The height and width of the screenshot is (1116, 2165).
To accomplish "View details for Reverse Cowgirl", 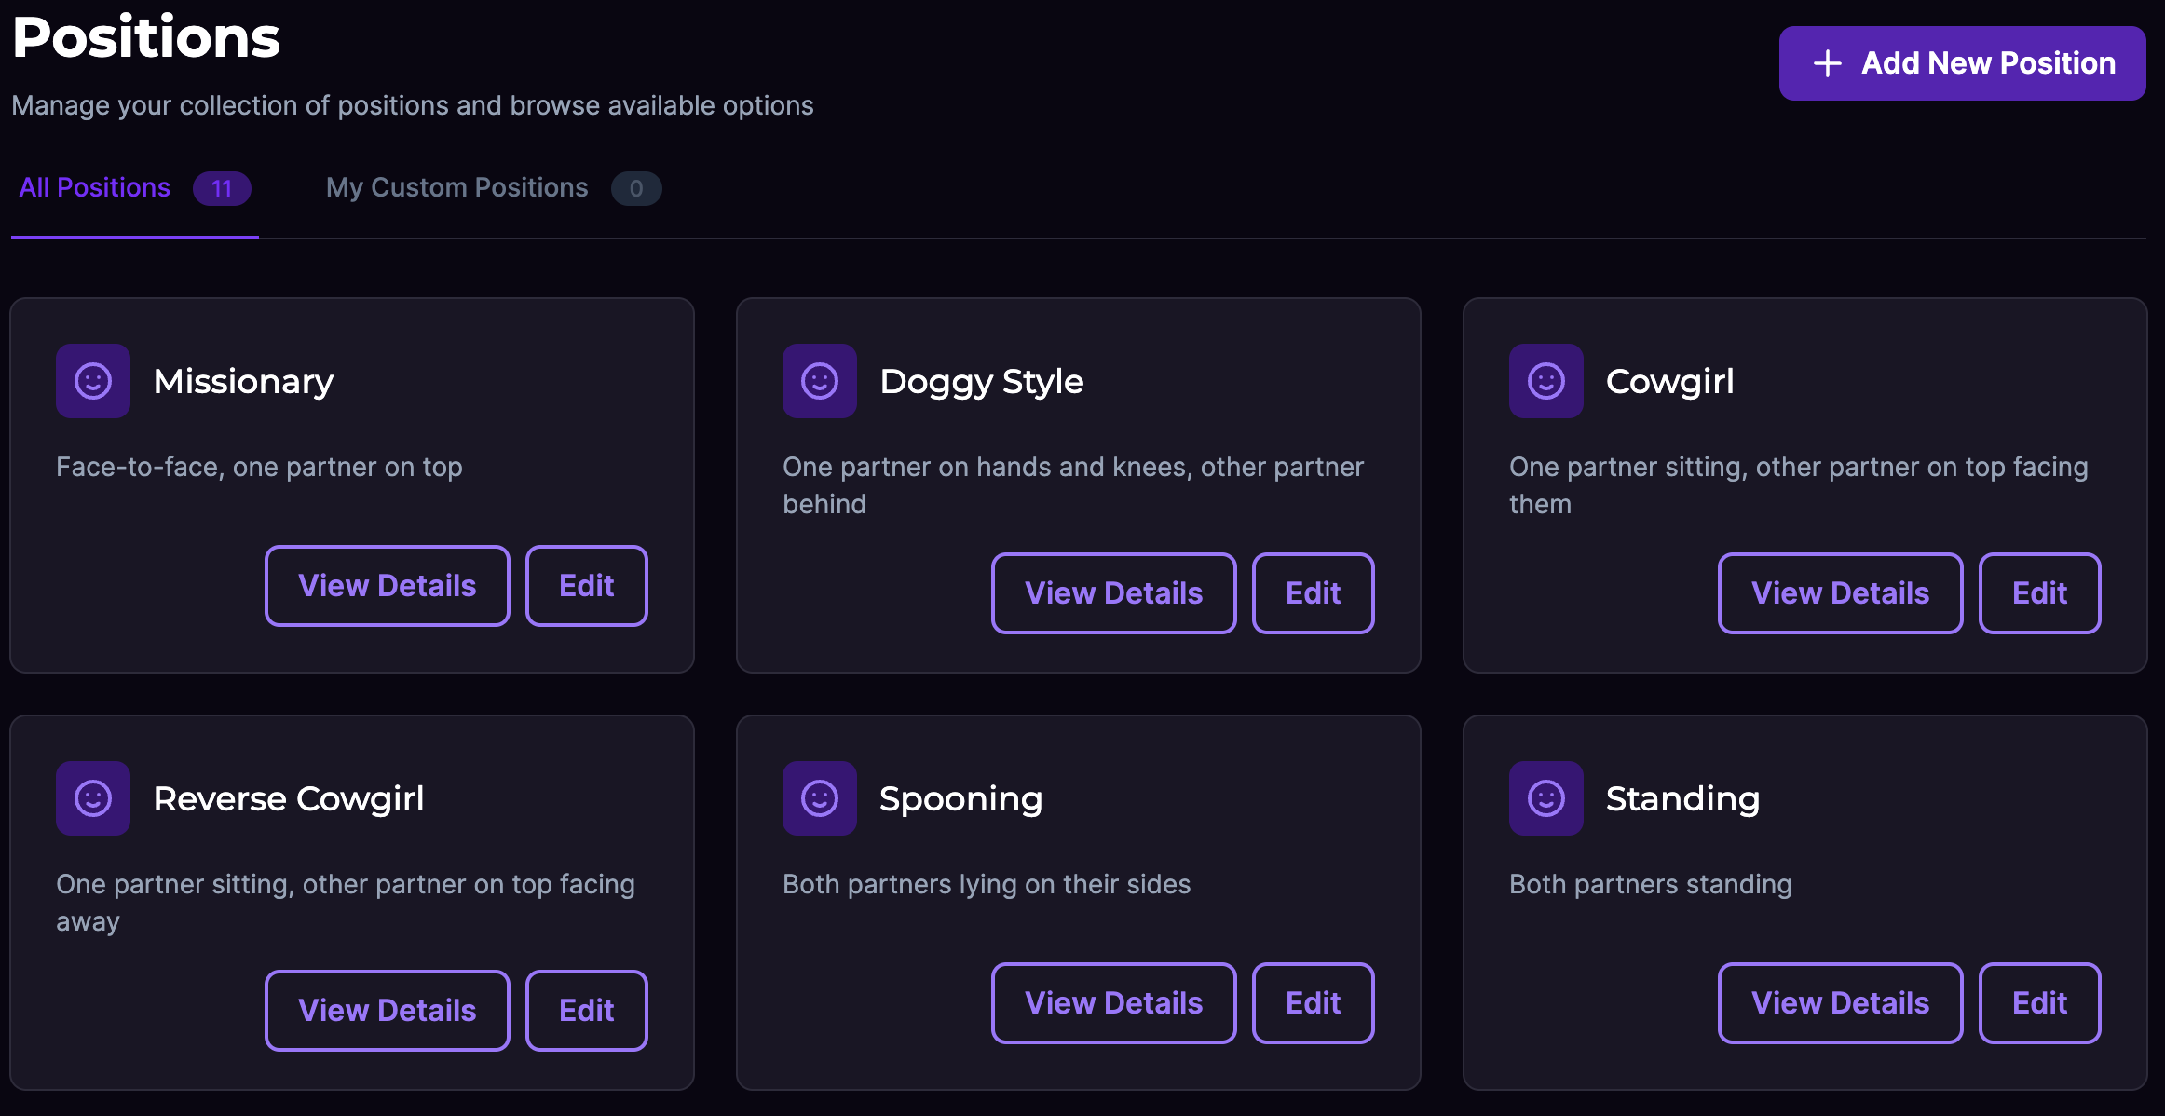I will [388, 1011].
